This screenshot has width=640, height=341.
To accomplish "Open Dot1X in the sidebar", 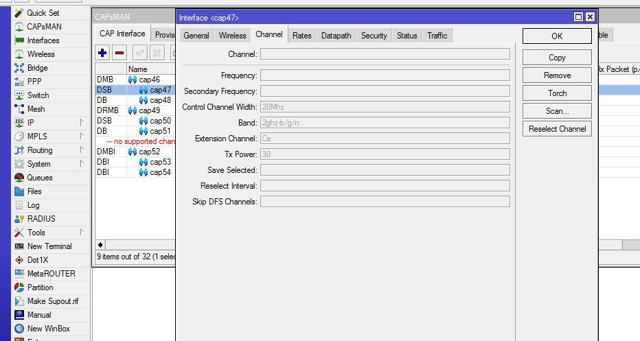I will [38, 260].
